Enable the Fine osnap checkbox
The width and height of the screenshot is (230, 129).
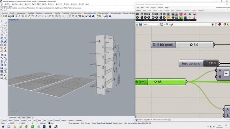pos(2,120)
